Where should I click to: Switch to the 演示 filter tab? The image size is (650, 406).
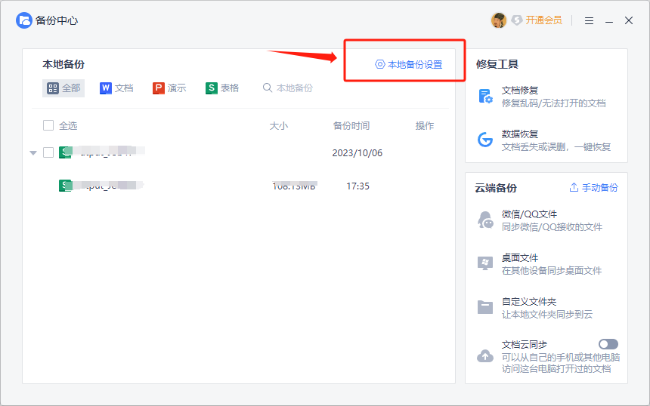pyautogui.click(x=169, y=88)
